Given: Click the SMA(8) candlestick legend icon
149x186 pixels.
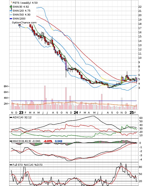Looking at the screenshot, I should 11,7.
